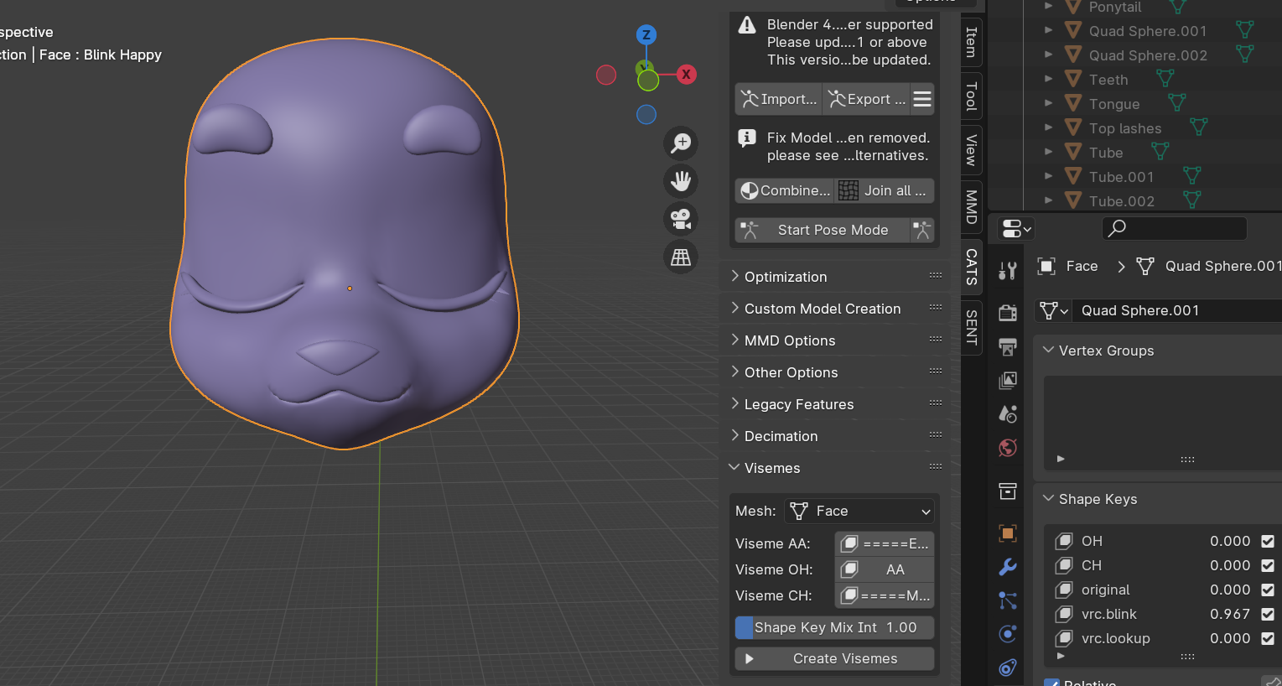Click the CATS menu hamburger icon
Image resolution: width=1282 pixels, height=686 pixels.
click(x=922, y=99)
